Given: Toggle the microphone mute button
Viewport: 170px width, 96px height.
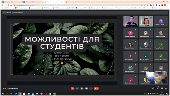Looking at the screenshot, I should tap(73, 88).
